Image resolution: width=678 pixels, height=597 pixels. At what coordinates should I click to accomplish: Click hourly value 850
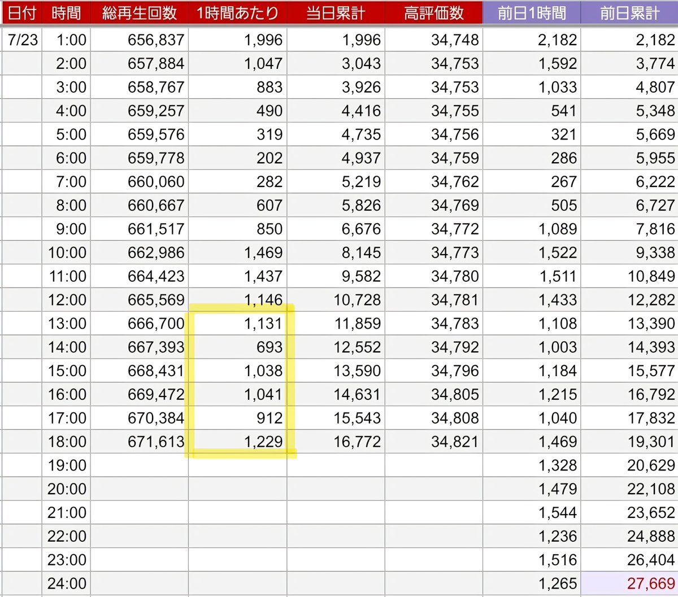237,229
